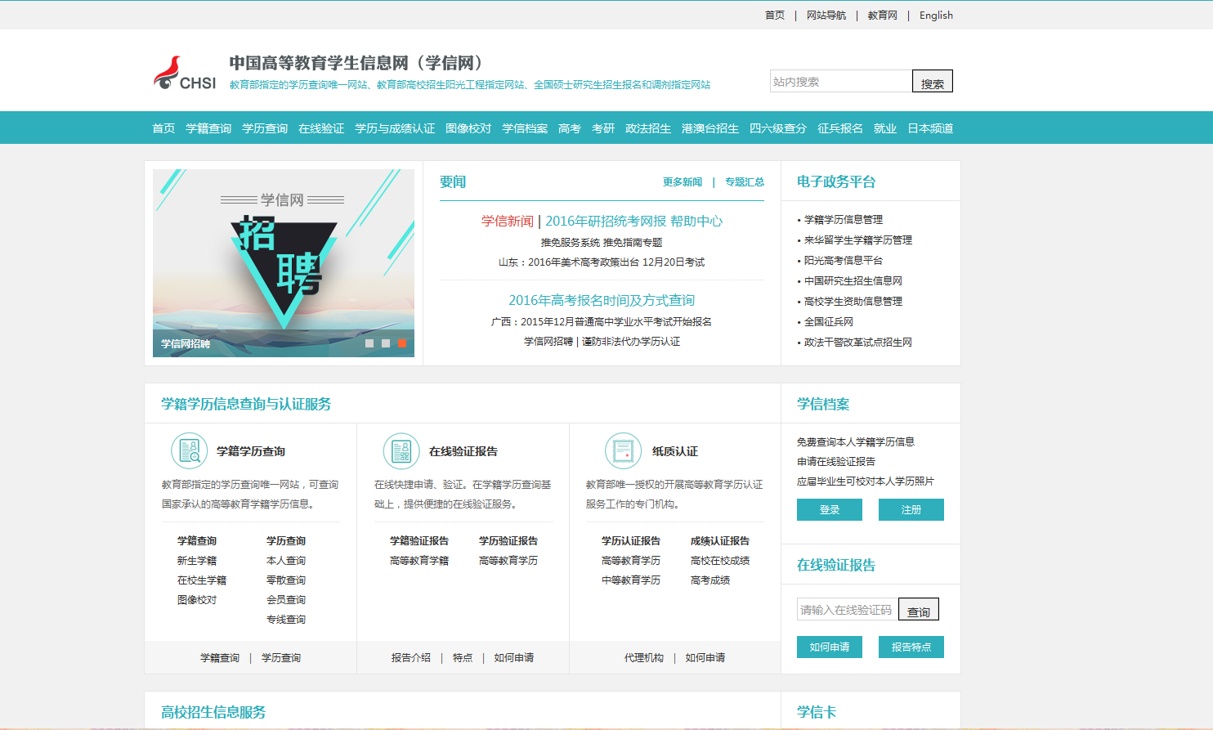The image size is (1213, 730).
Task: Open the 2016年高考报名时间及方式查询 headline
Action: pos(602,300)
